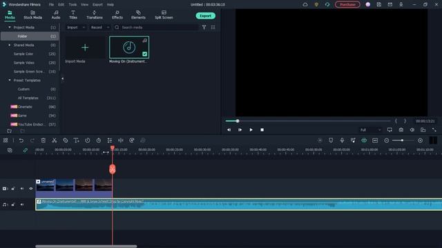Click the grid view icon in media panel

(213, 28)
